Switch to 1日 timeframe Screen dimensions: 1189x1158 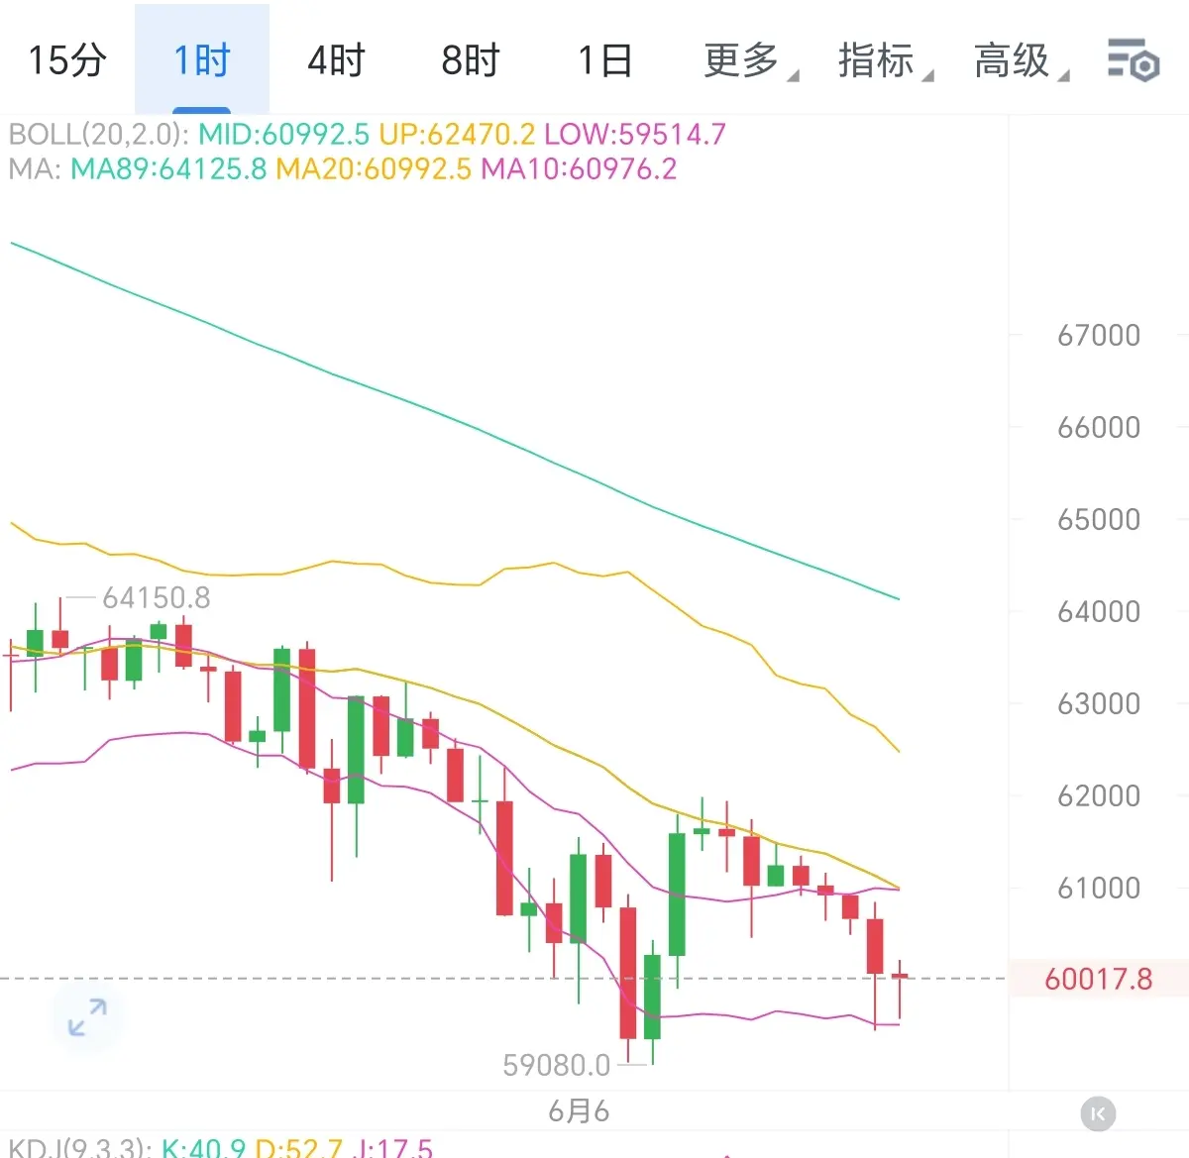pos(605,60)
